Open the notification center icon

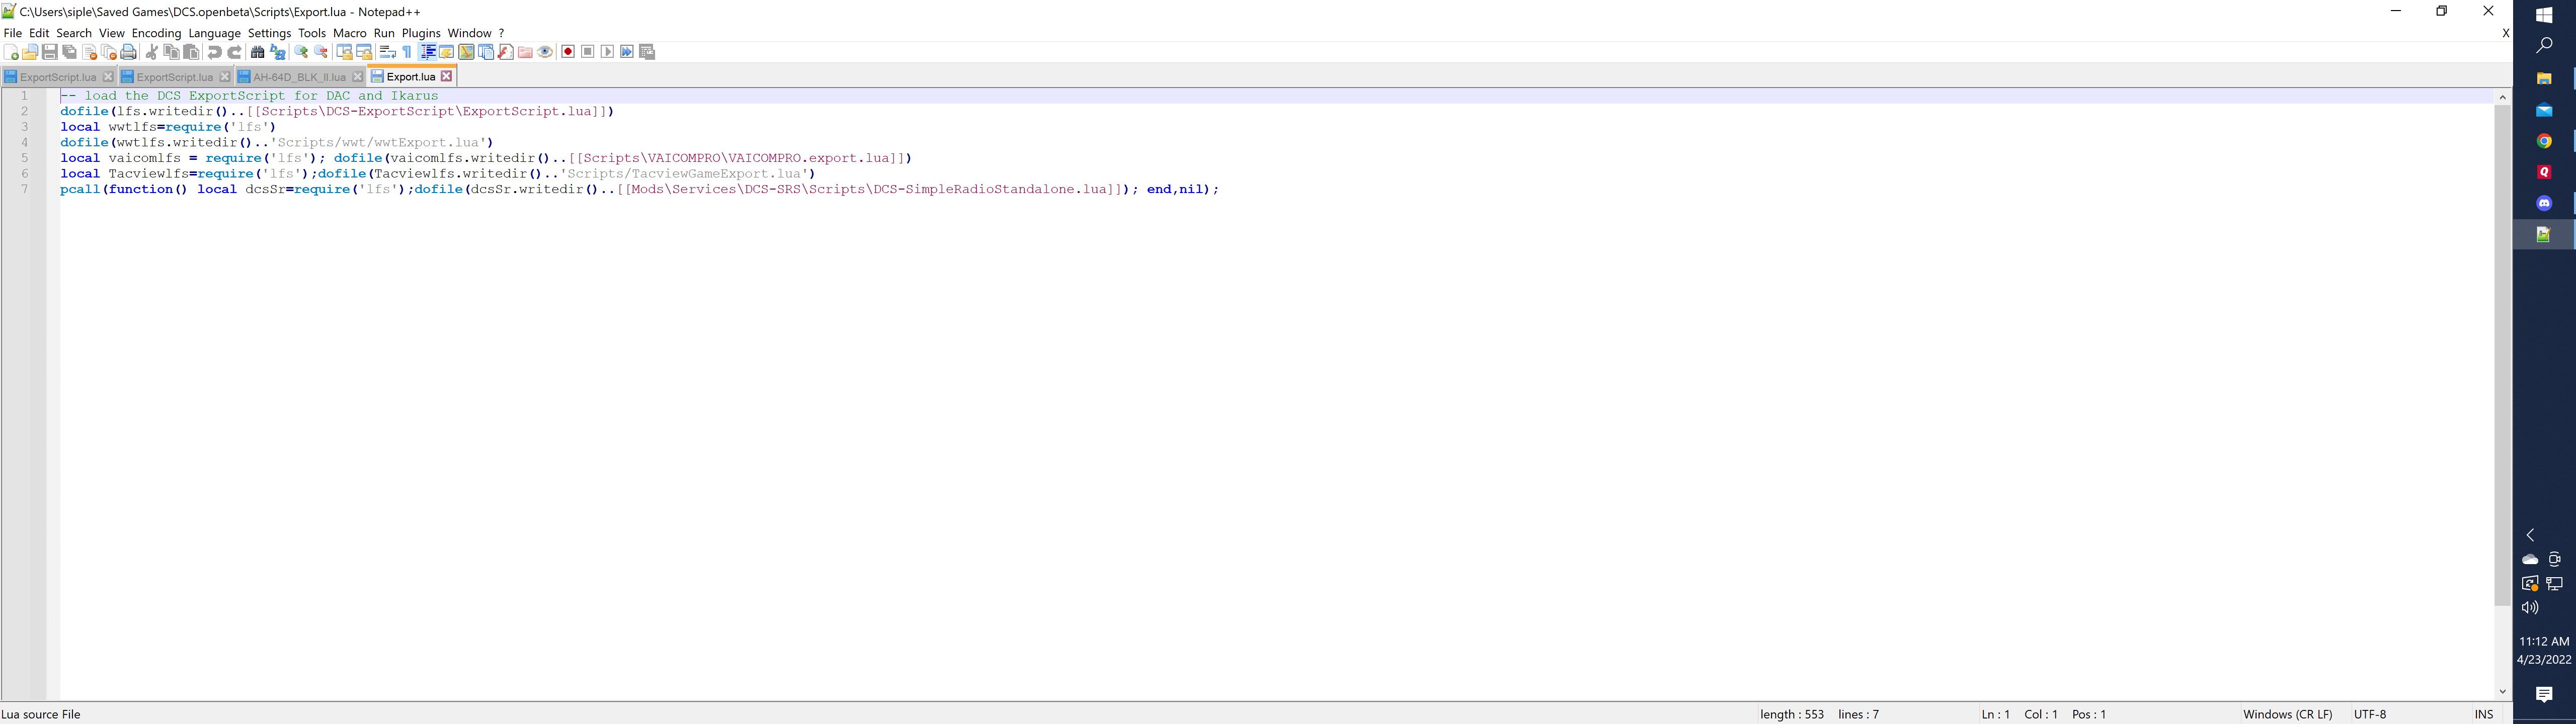pos(2544,694)
